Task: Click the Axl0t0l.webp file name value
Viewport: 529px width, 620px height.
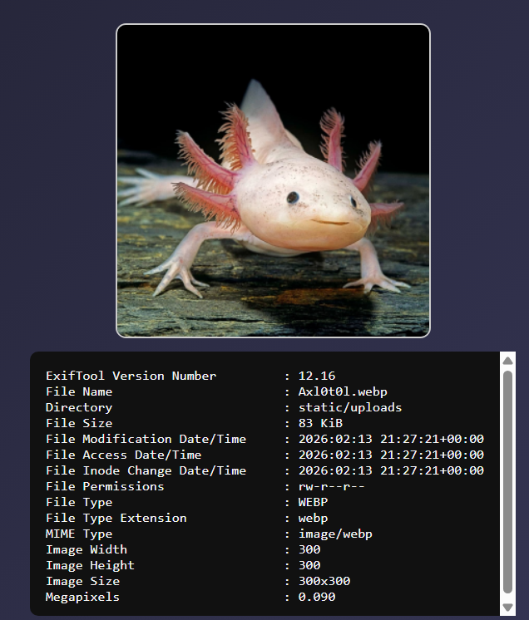Action: click(x=343, y=391)
